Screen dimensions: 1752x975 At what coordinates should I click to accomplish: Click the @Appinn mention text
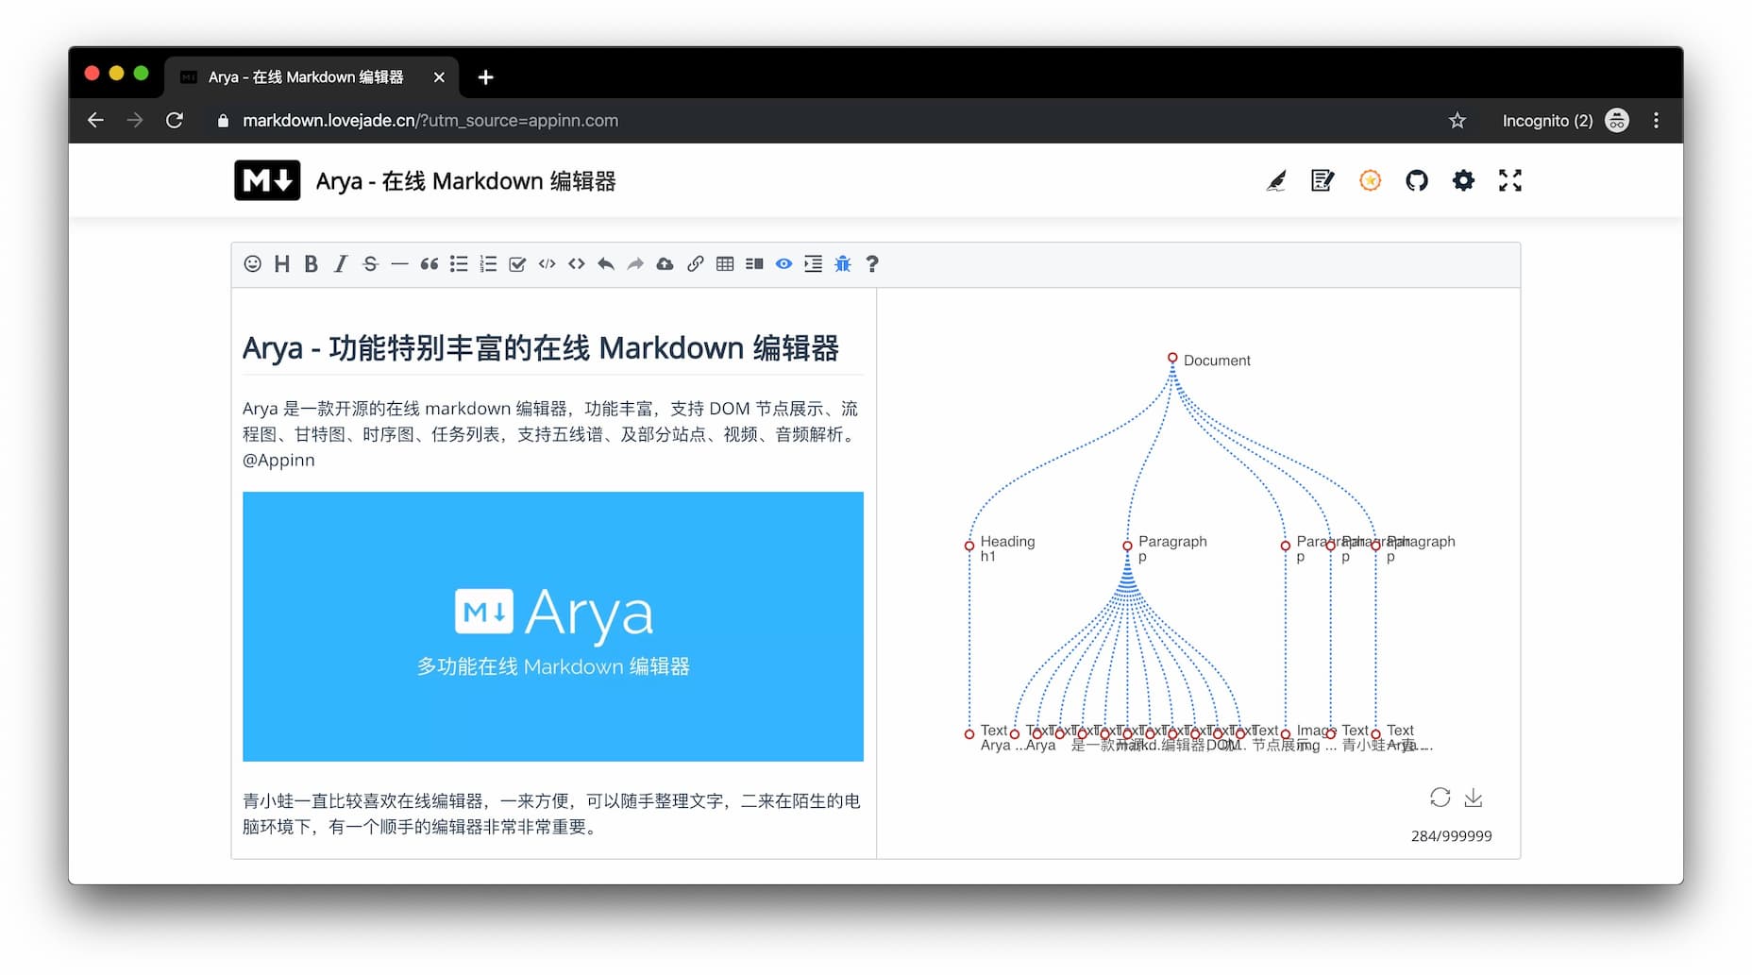pyautogui.click(x=278, y=461)
